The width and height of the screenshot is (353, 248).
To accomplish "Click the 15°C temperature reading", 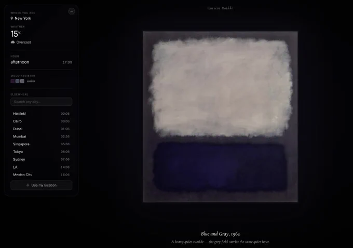I will 16,34.
